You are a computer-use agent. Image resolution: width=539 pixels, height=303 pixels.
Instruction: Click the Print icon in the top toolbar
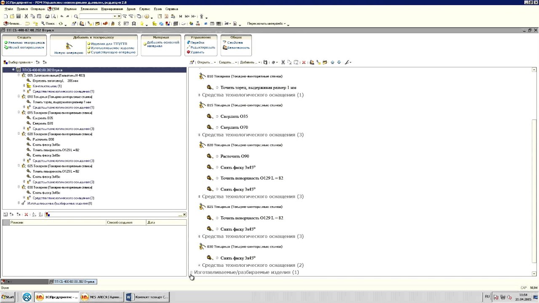[47, 16]
